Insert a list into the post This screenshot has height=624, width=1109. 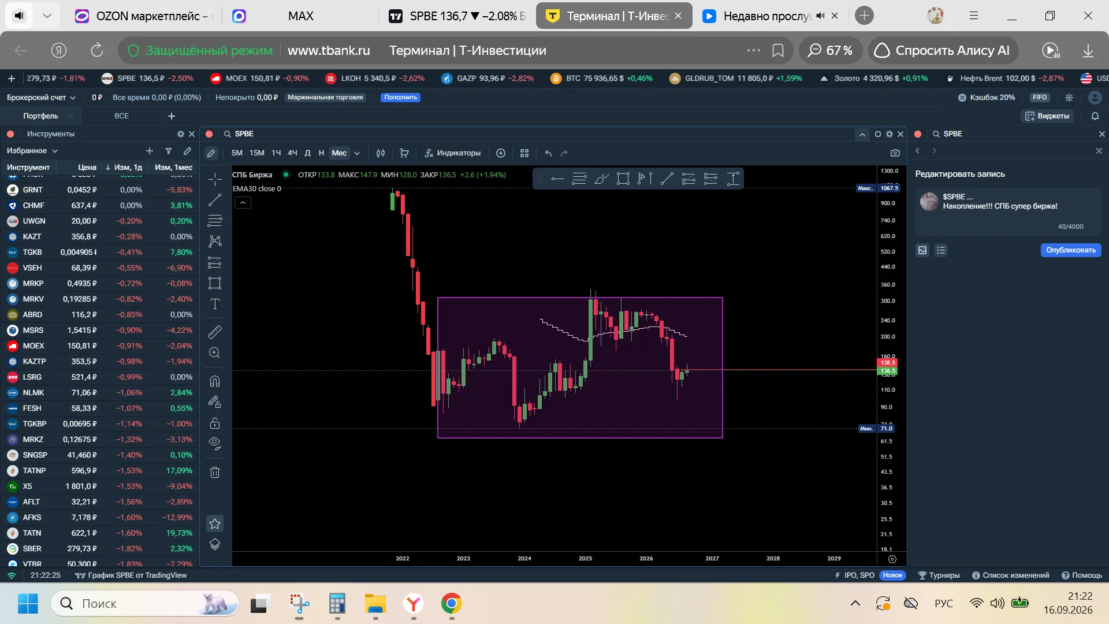coord(941,250)
